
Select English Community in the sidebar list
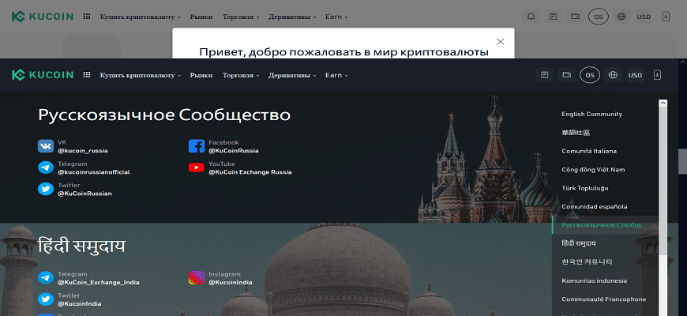(x=591, y=115)
